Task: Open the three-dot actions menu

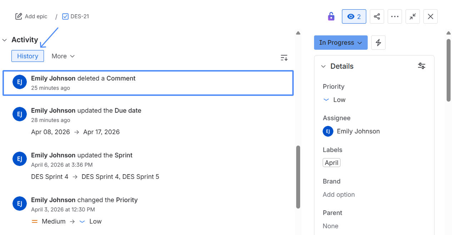Action: tap(395, 16)
